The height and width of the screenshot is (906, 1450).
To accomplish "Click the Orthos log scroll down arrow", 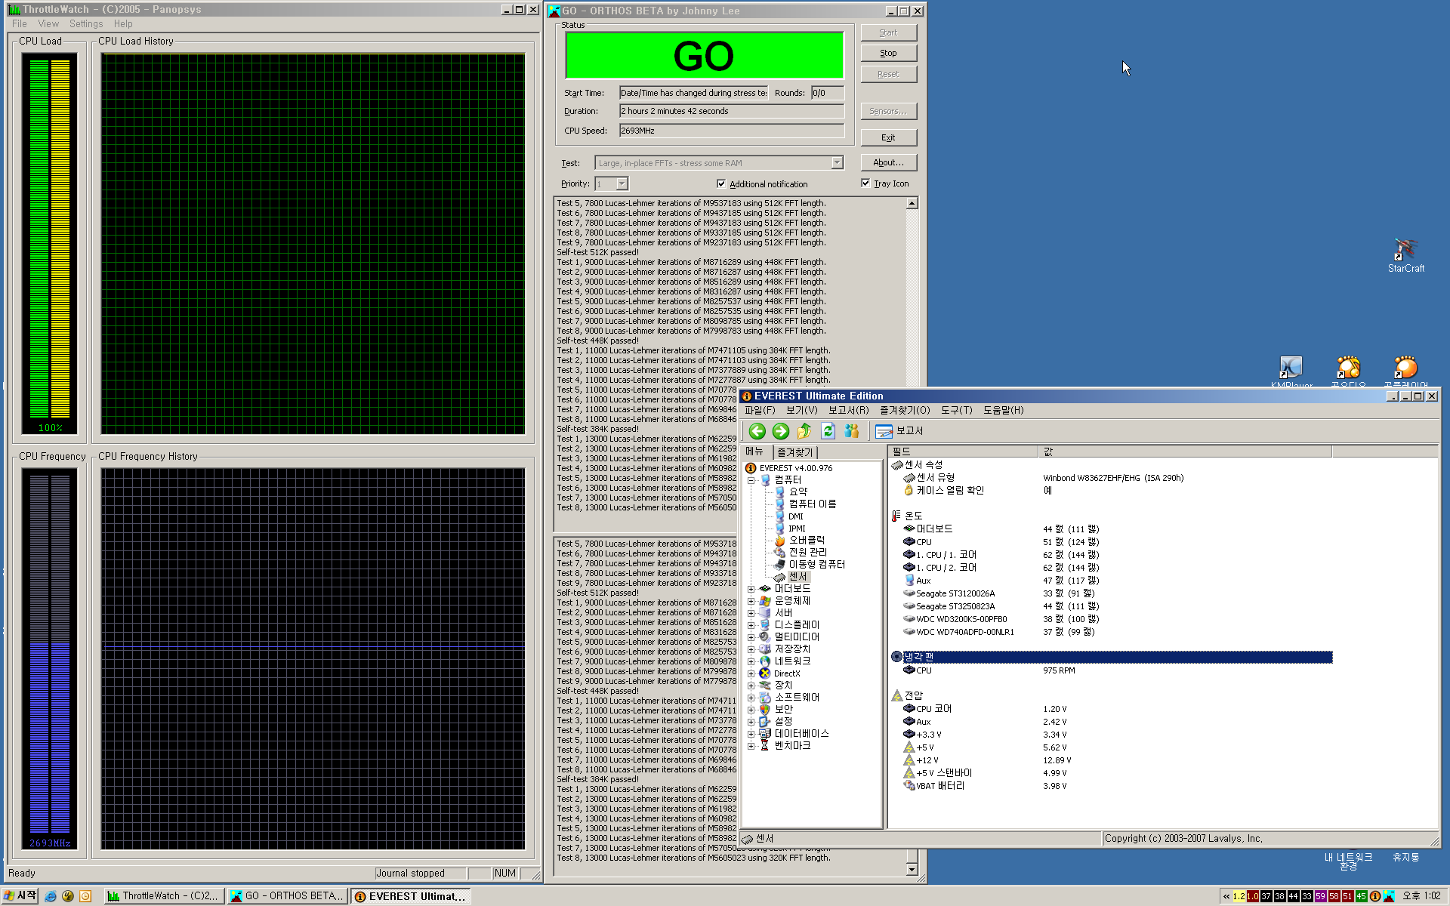I will pos(912,870).
